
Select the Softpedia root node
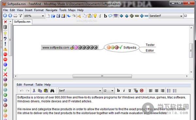pyautogui.click(x=122, y=47)
